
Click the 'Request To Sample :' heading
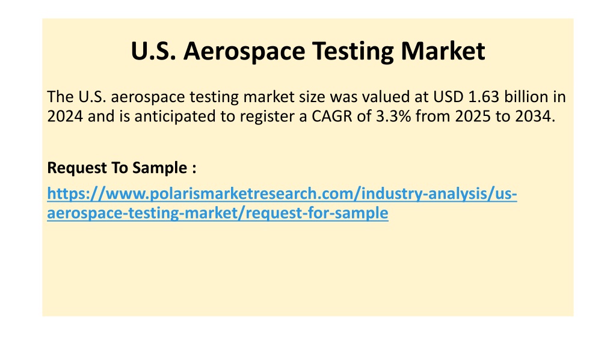(x=122, y=168)
